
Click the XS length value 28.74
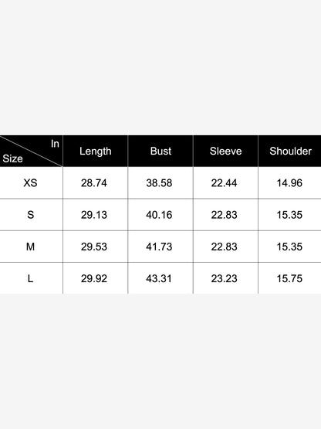[x=93, y=182]
